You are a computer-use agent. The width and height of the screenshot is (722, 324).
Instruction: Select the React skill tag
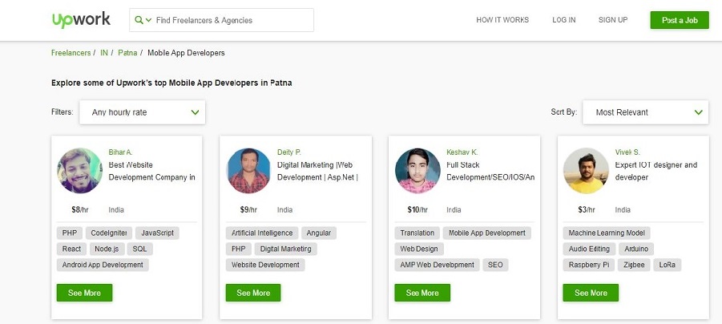[x=71, y=249]
